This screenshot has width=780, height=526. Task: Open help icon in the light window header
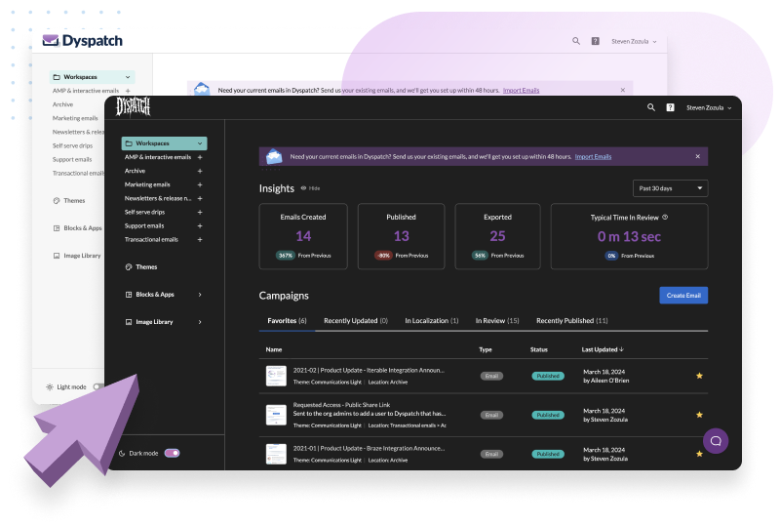[x=595, y=41]
